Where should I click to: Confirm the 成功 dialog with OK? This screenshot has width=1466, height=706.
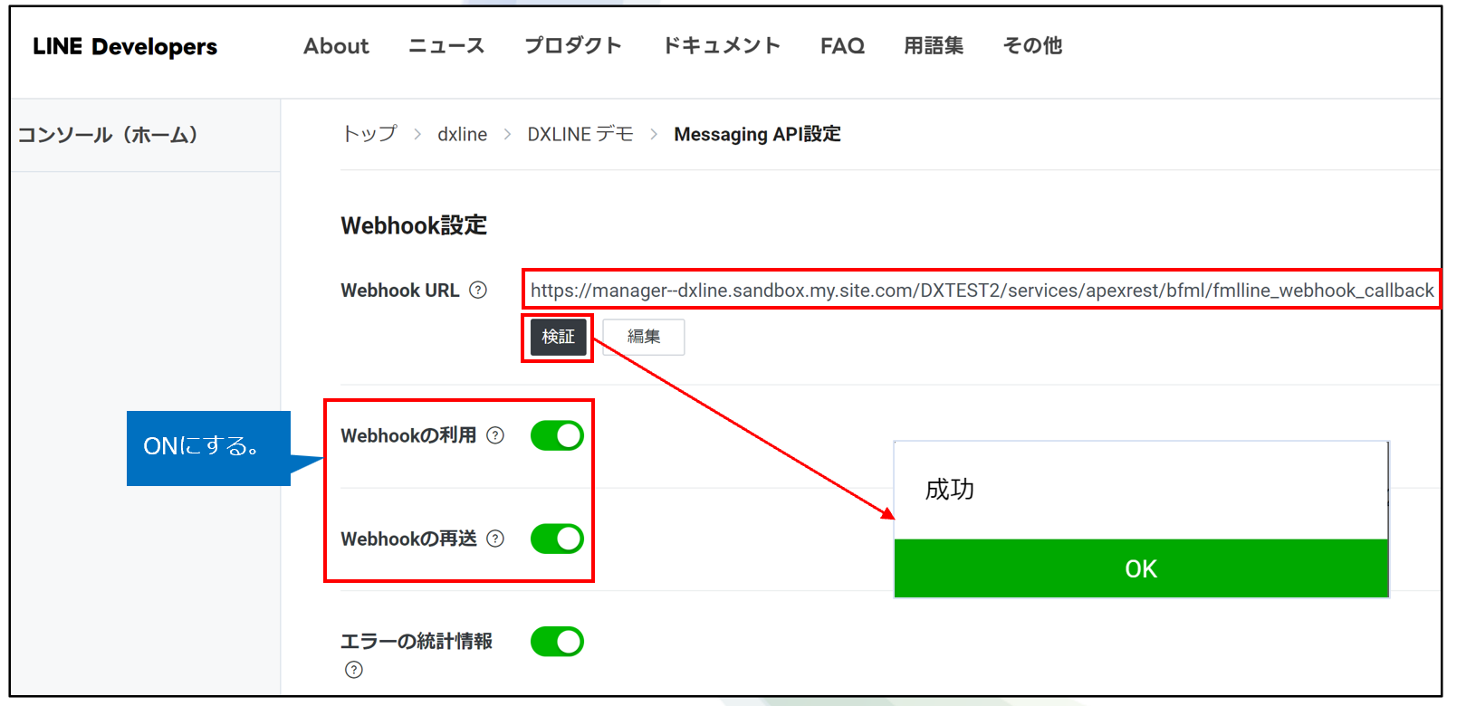tap(1140, 568)
